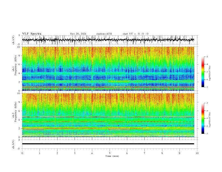Click the "8" kHz tick on ch.1 frequency axis
222x172 pixels.
[x=20, y=56]
